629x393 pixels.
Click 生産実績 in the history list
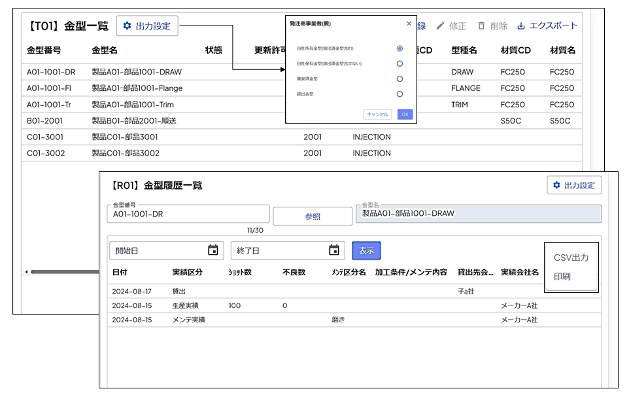click(185, 305)
